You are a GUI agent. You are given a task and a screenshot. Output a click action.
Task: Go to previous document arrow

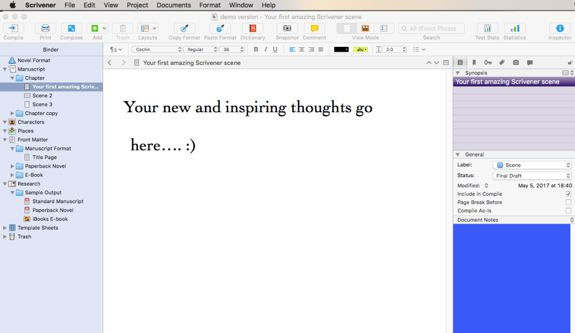coord(429,63)
